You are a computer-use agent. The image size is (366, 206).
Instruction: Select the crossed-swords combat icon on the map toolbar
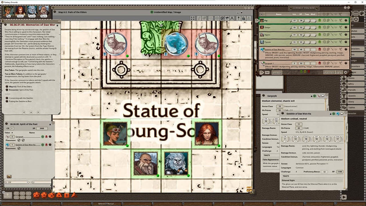[x=232, y=18]
